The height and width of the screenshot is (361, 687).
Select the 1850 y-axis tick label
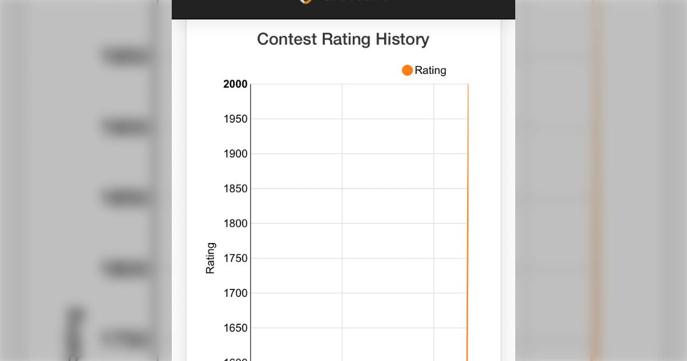coord(235,189)
